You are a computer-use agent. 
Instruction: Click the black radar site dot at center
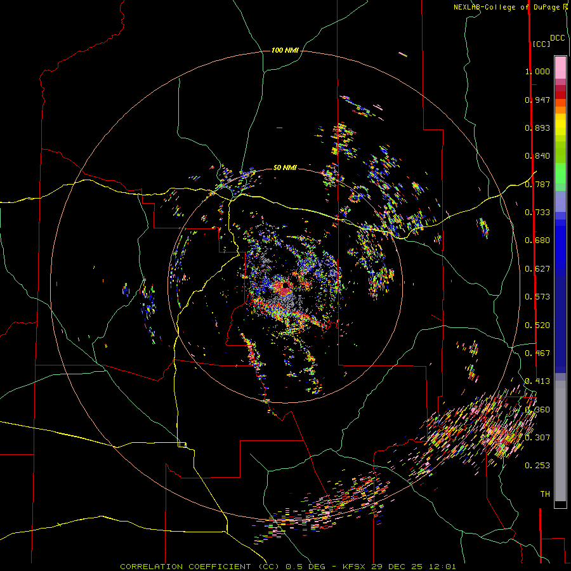tap(285, 285)
